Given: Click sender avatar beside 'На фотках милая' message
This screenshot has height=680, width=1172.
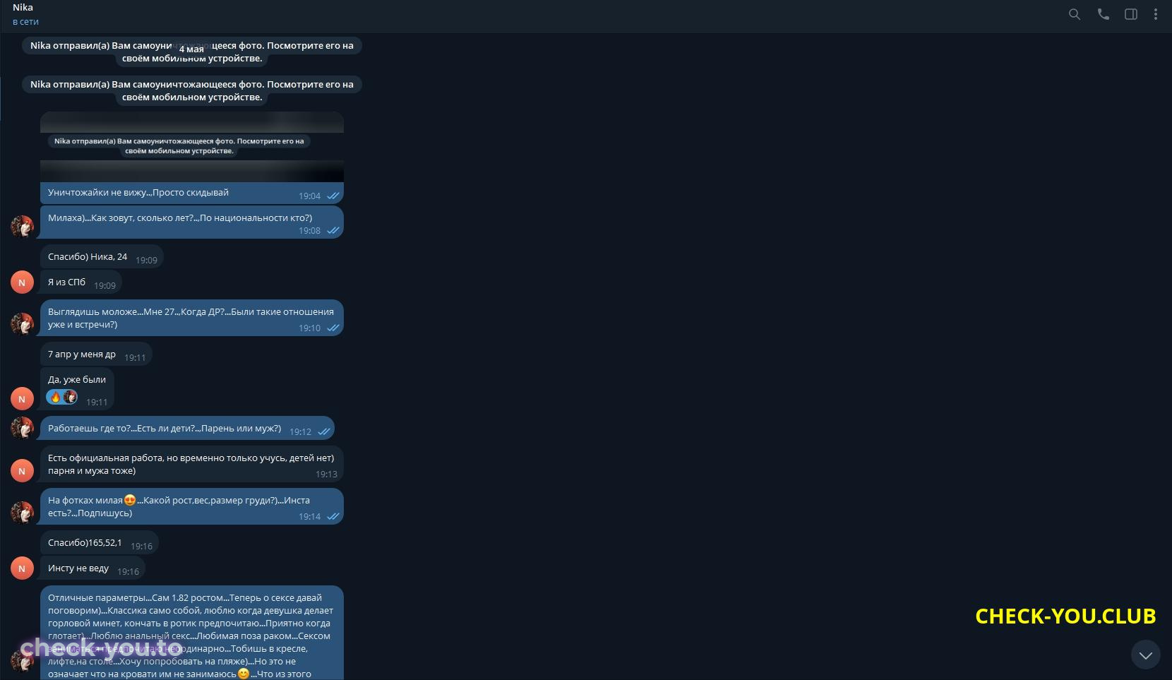Looking at the screenshot, I should 22,513.
